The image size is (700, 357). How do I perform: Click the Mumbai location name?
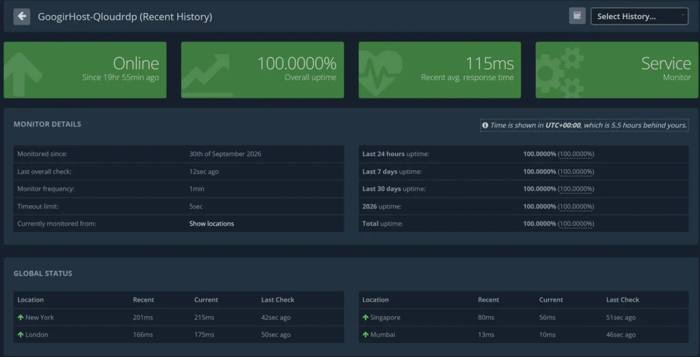[x=383, y=334]
